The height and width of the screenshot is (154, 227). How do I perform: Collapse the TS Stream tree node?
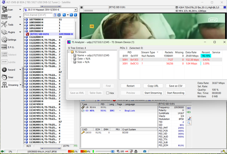(69, 52)
